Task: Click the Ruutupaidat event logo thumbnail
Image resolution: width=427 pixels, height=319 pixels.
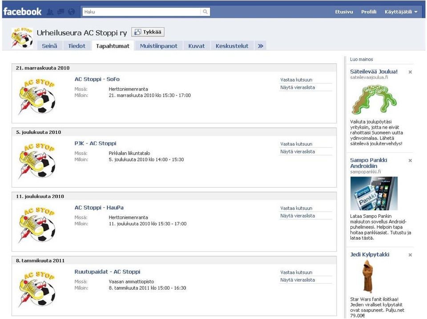Action: point(37,289)
